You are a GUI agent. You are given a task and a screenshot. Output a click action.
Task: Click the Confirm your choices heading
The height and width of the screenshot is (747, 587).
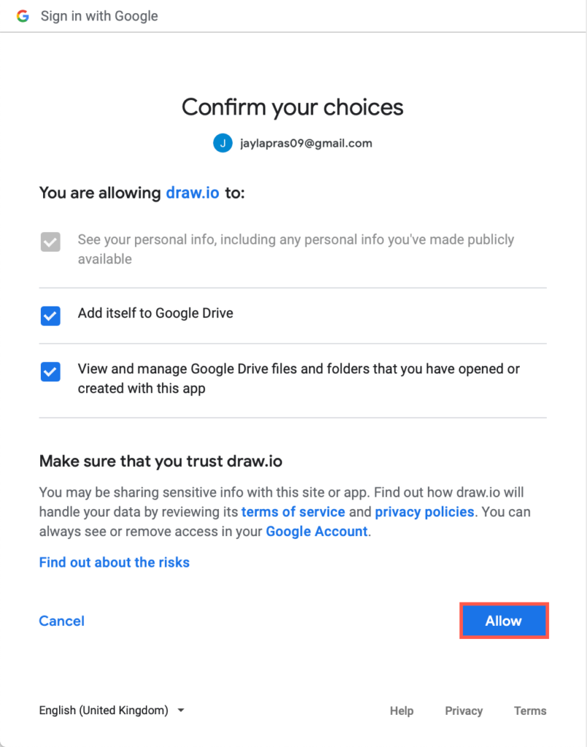point(292,107)
